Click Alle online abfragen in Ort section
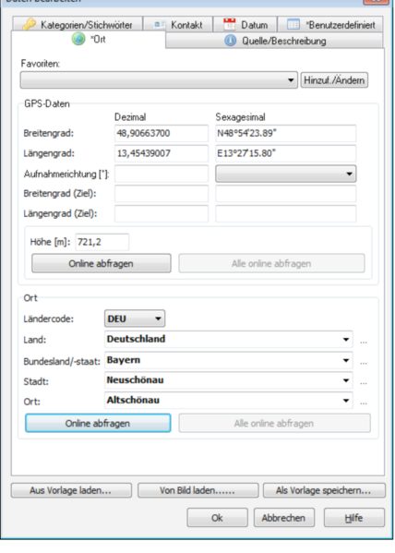This screenshot has width=395, height=553. pyautogui.click(x=274, y=423)
